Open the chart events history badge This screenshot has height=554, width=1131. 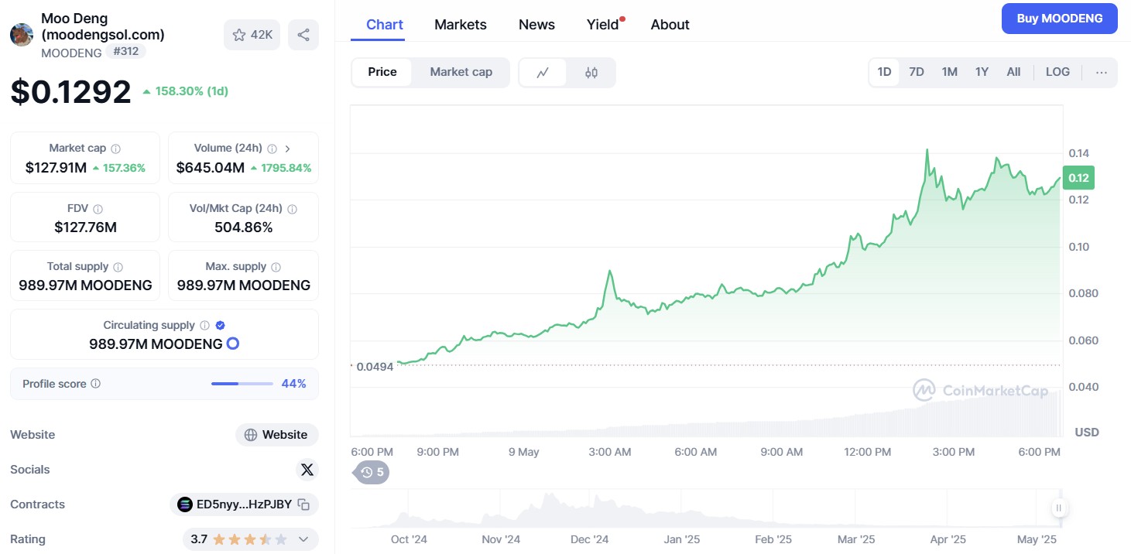click(372, 472)
